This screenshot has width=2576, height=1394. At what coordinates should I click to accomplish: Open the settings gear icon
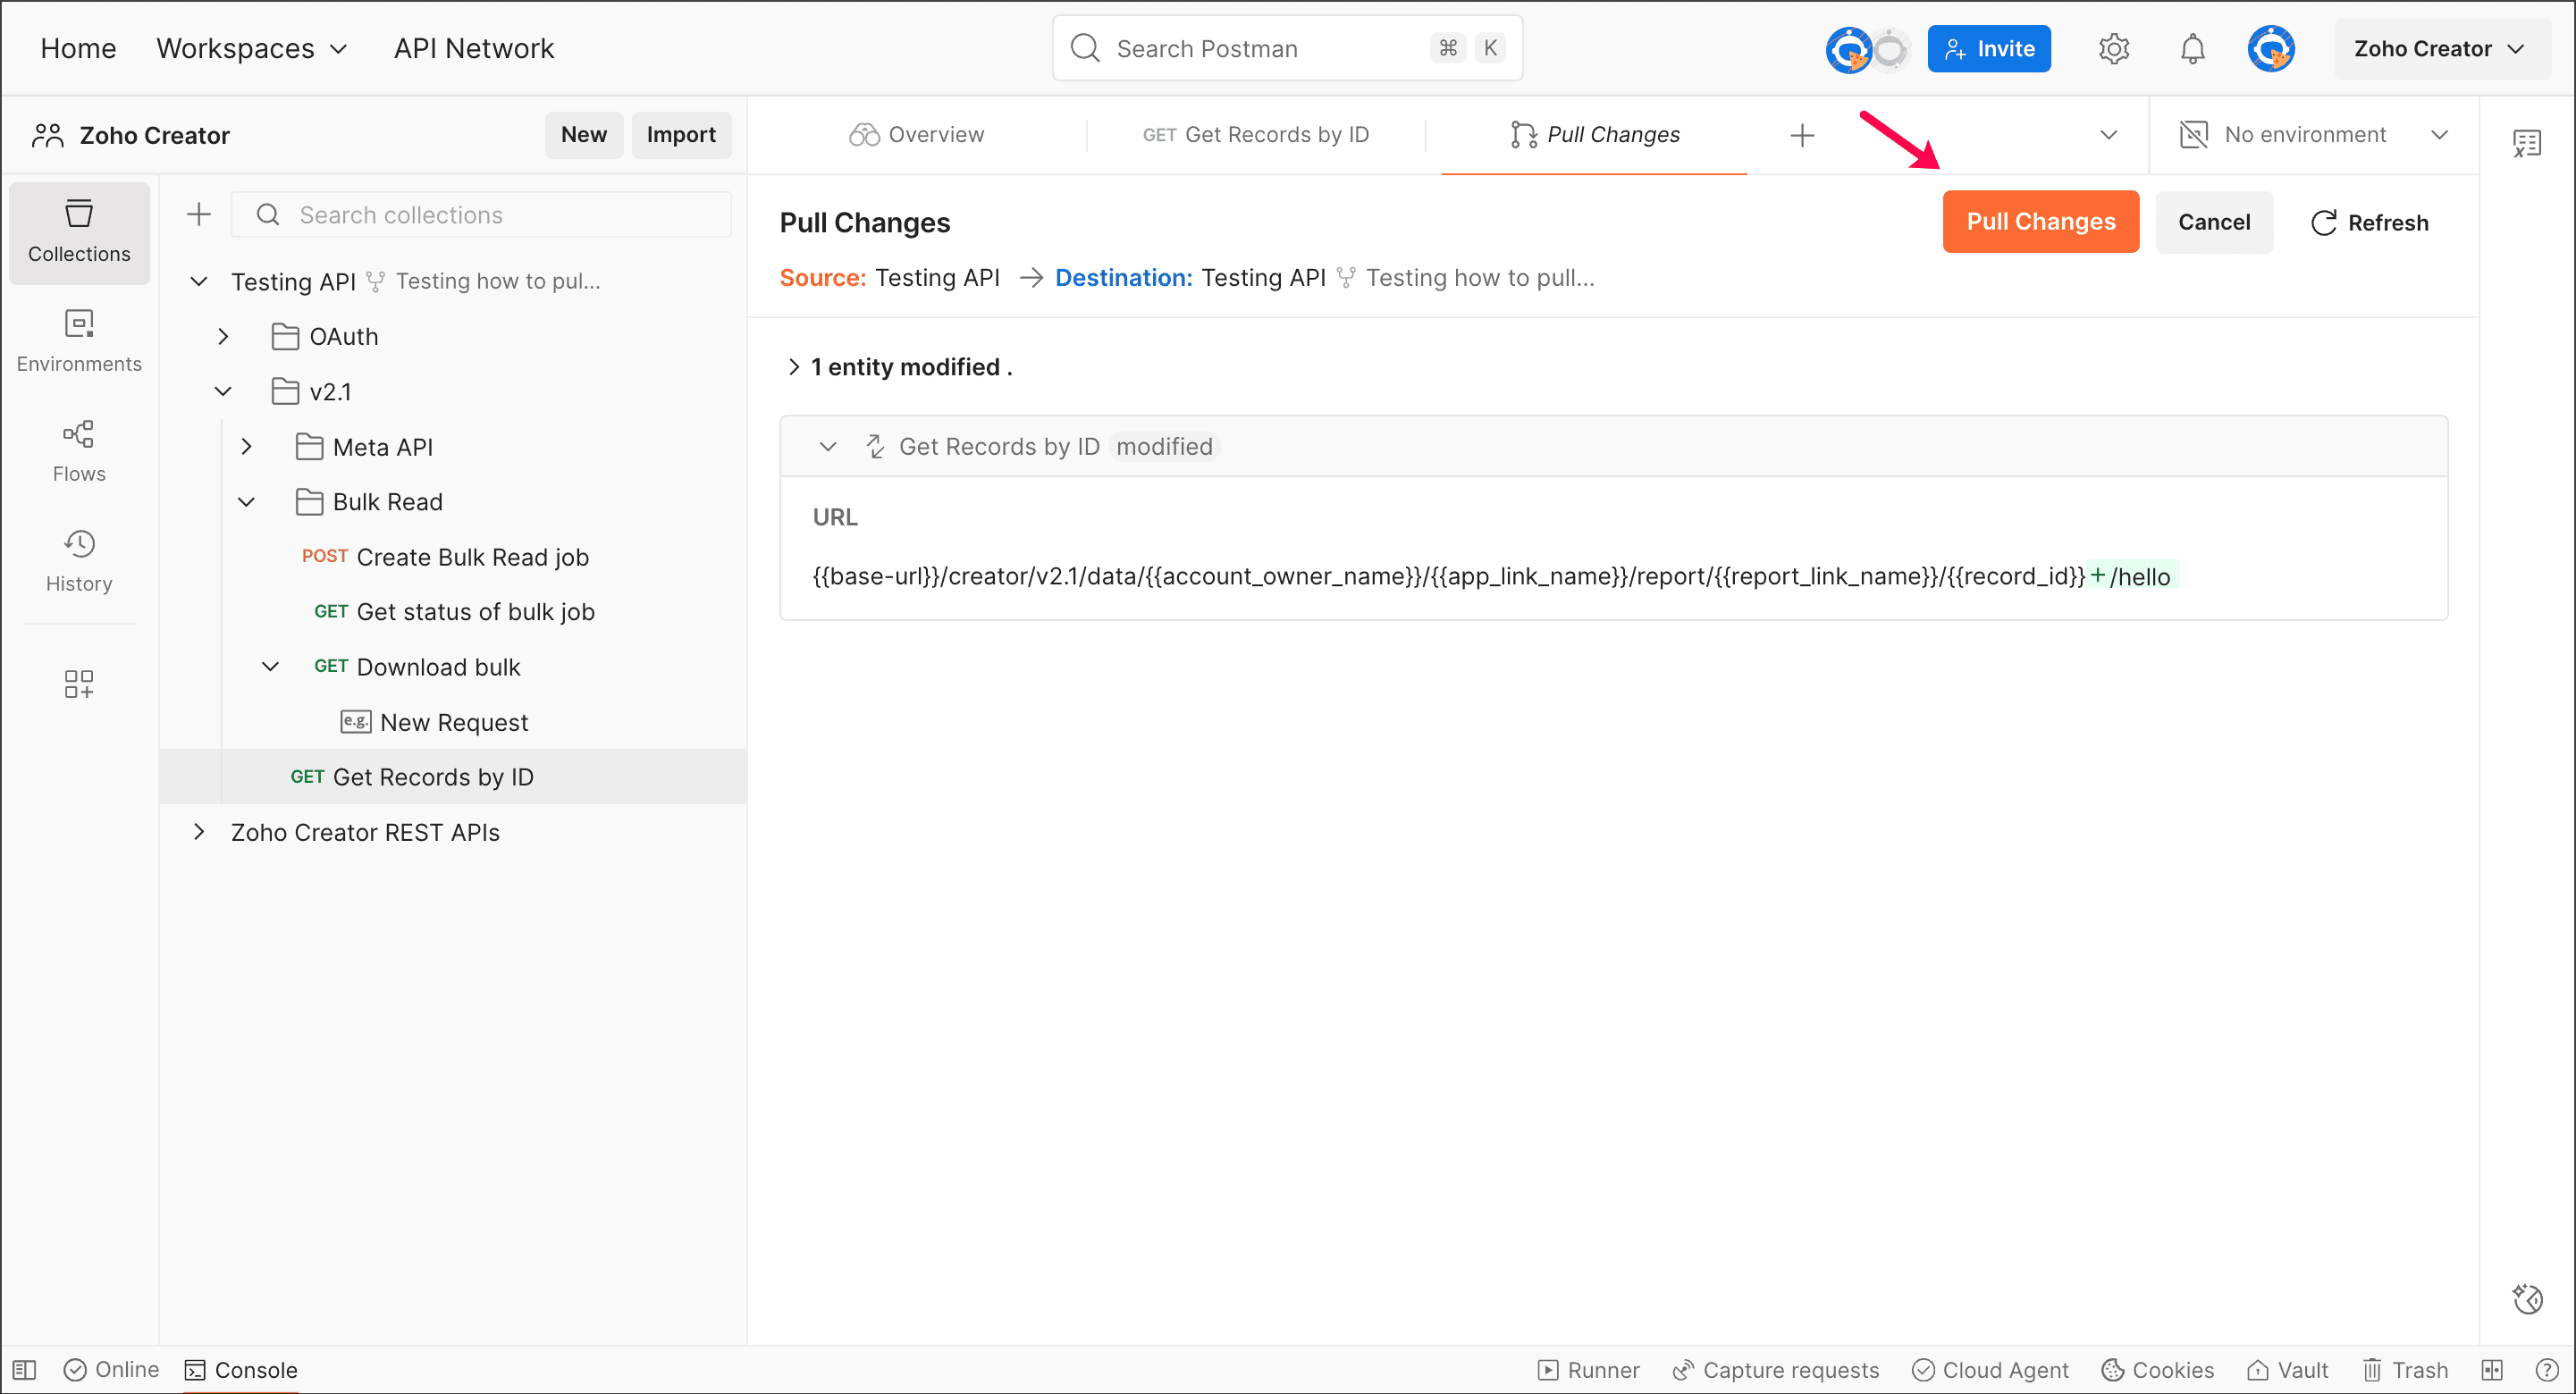point(2113,49)
